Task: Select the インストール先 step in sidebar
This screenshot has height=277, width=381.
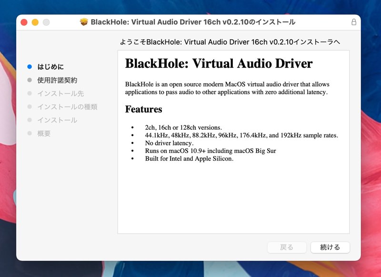Action: click(x=60, y=94)
